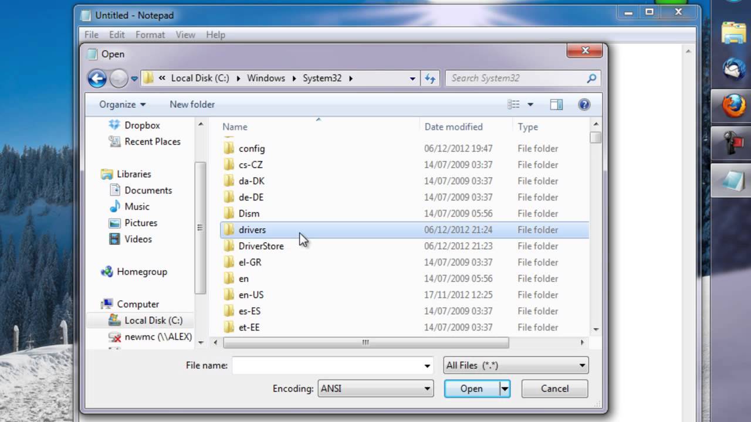Open Dropbox in the navigation pane

click(x=134, y=125)
